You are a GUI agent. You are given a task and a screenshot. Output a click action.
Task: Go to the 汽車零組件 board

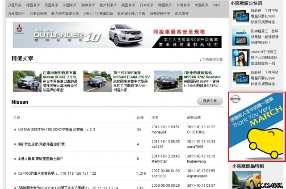point(17,13)
